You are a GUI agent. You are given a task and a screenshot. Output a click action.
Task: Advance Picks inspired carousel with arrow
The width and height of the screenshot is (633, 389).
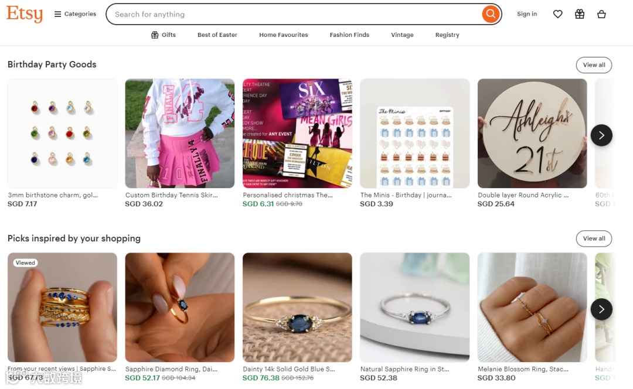601,309
